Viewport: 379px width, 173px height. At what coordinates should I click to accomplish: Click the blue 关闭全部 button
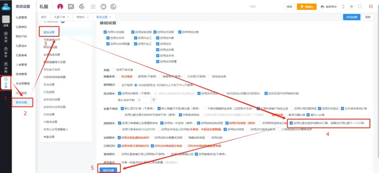click(x=351, y=17)
